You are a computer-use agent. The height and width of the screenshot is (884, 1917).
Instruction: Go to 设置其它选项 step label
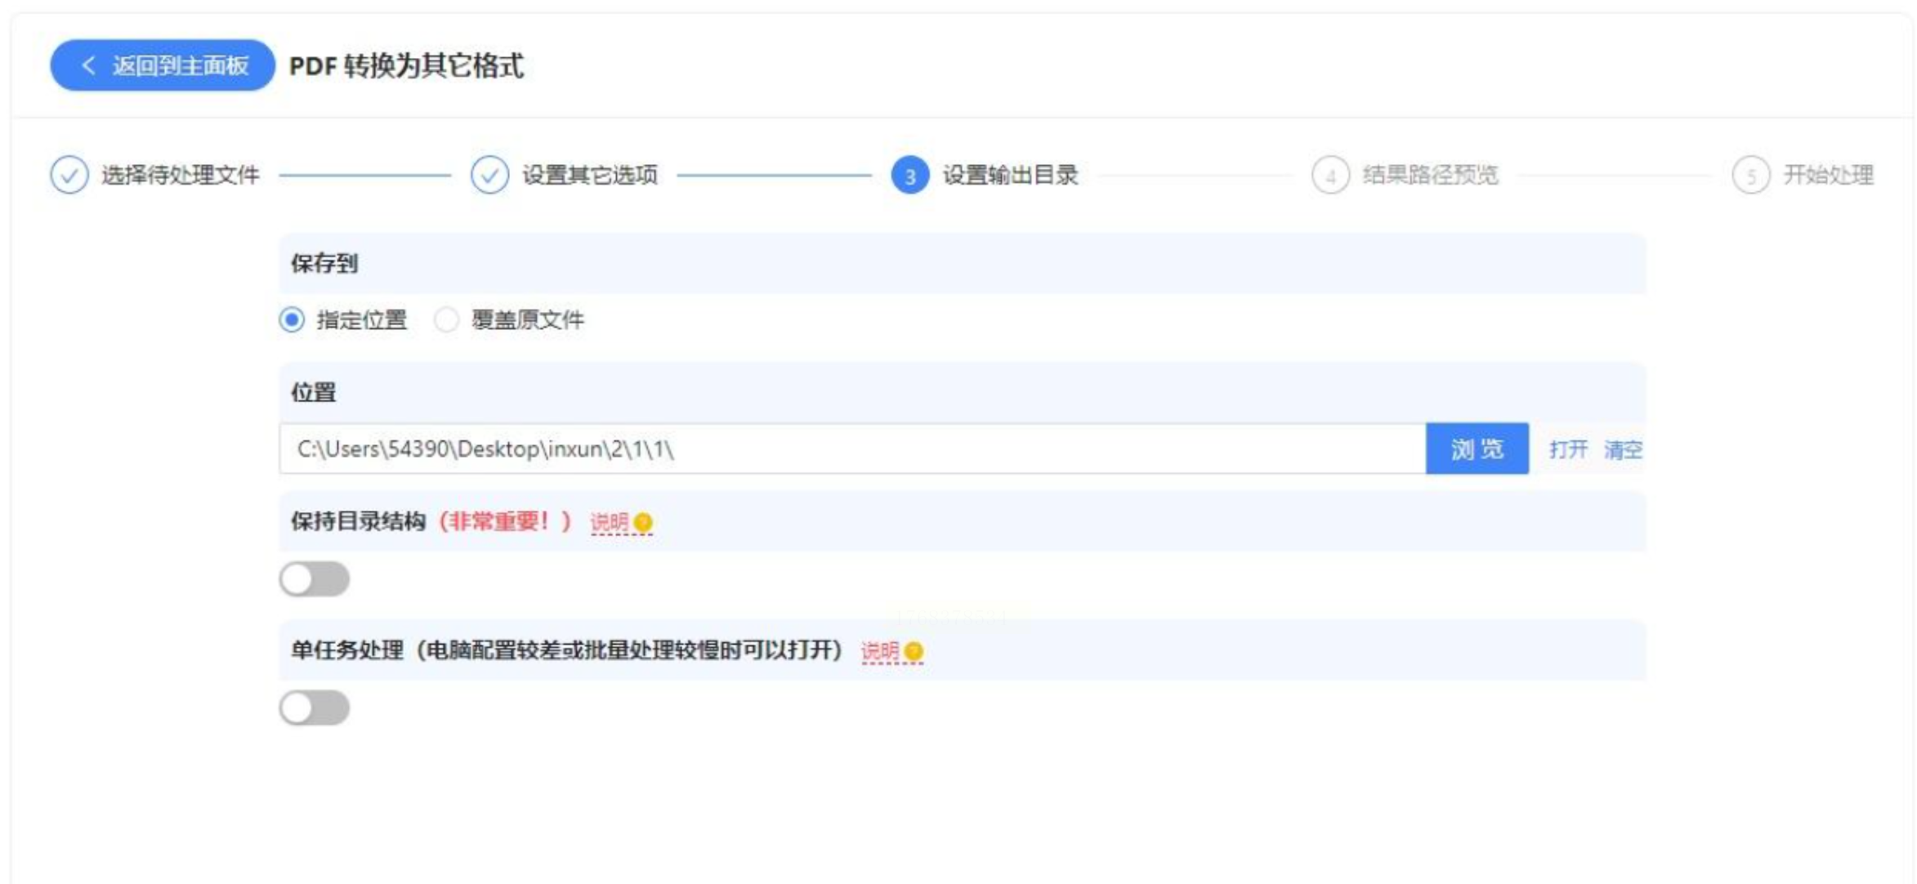[590, 175]
